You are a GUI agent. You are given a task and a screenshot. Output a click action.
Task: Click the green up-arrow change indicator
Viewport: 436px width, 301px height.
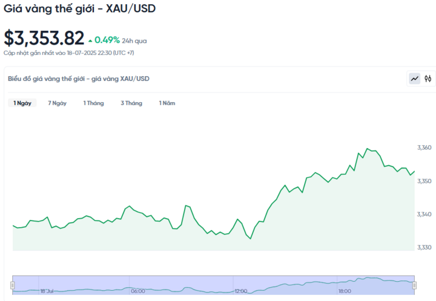click(x=90, y=41)
